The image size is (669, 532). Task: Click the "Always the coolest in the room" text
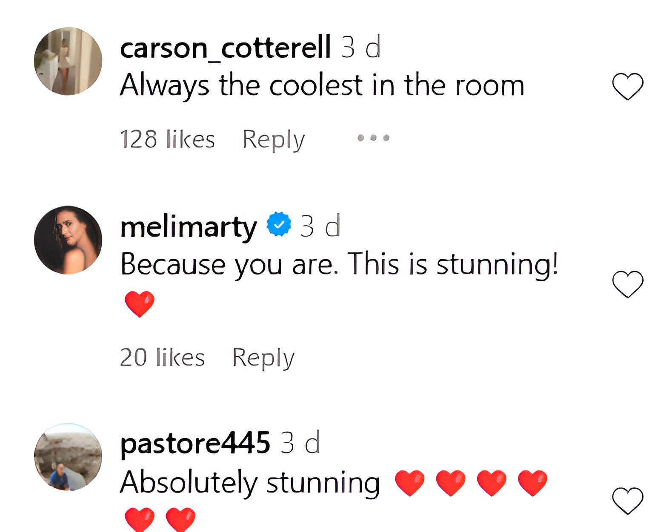(x=322, y=85)
